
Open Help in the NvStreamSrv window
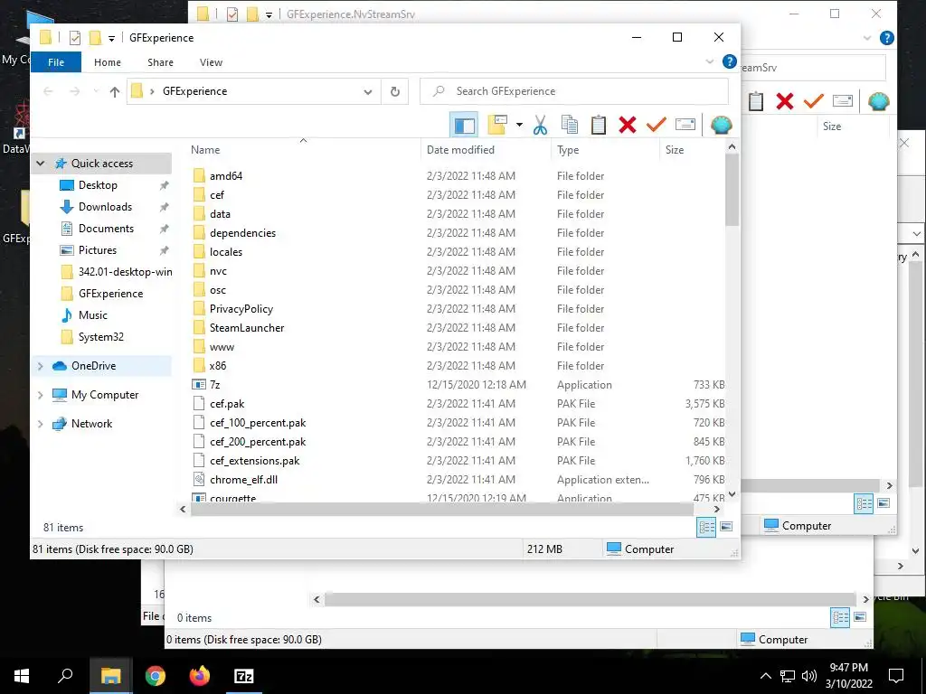pyautogui.click(x=886, y=38)
